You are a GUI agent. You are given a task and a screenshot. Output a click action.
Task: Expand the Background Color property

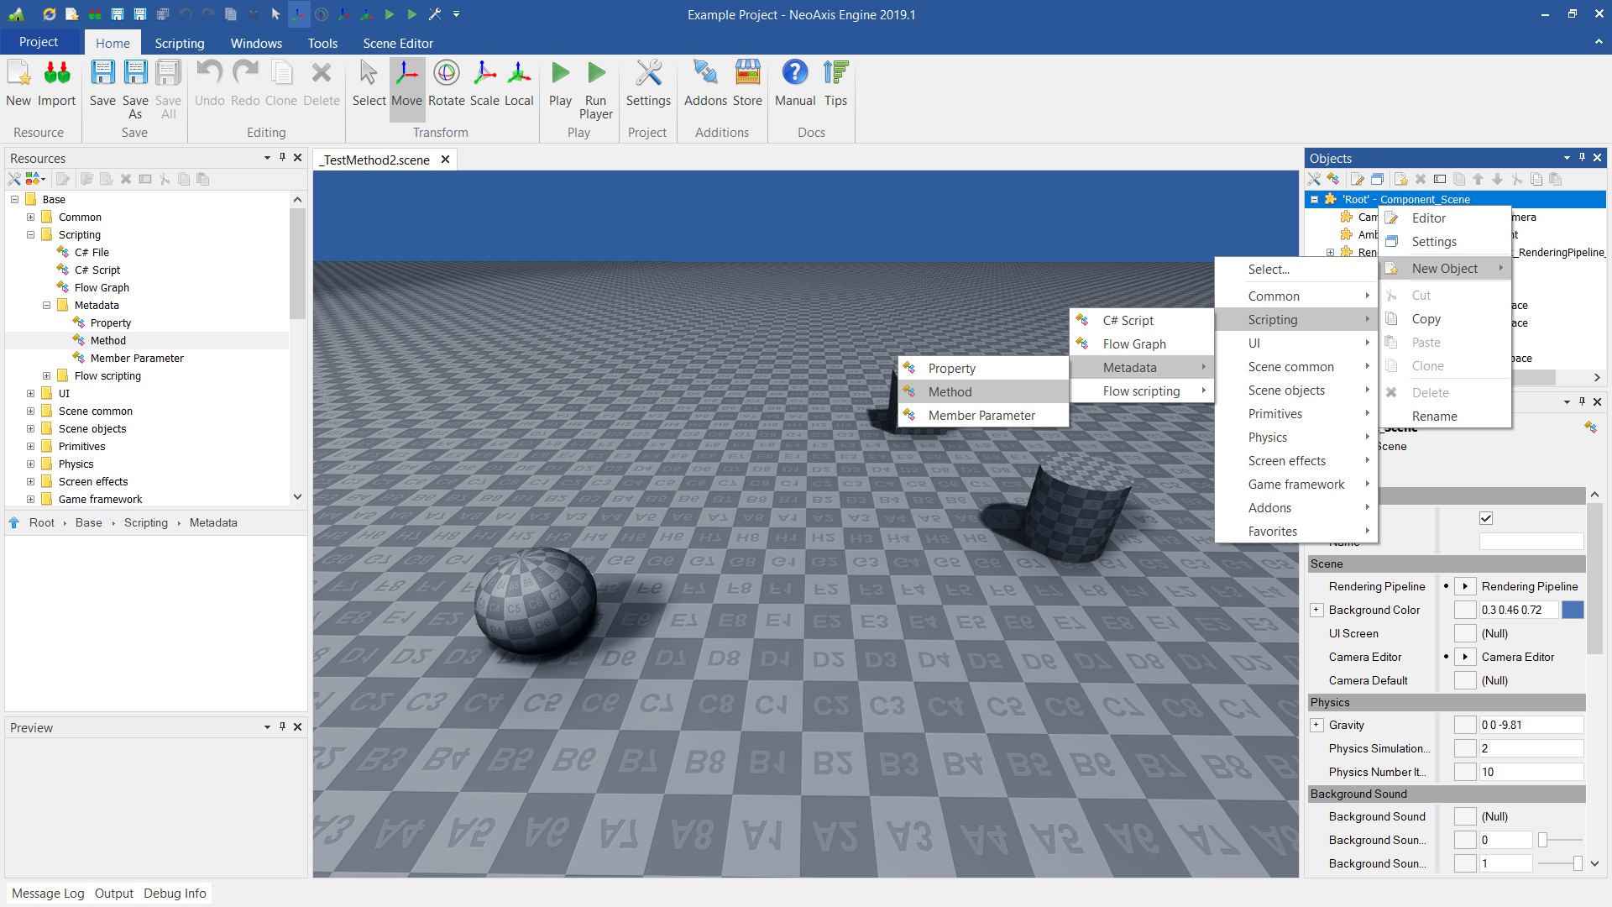point(1316,610)
